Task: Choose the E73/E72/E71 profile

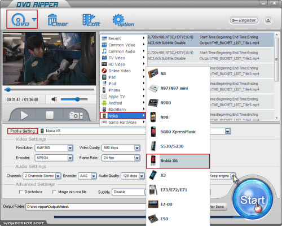Action: coord(178,190)
